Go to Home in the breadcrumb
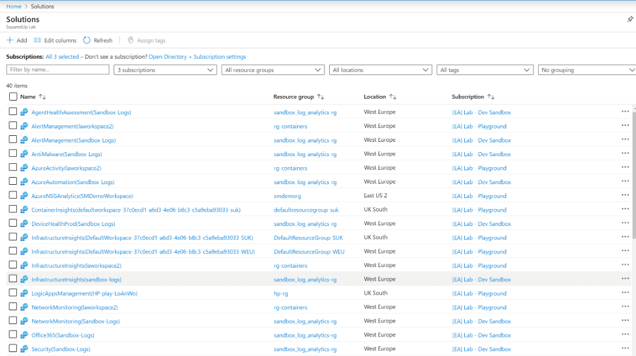 tap(13, 6)
